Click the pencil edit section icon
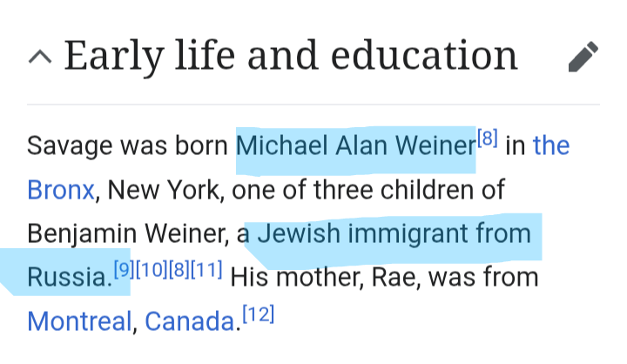 (583, 57)
